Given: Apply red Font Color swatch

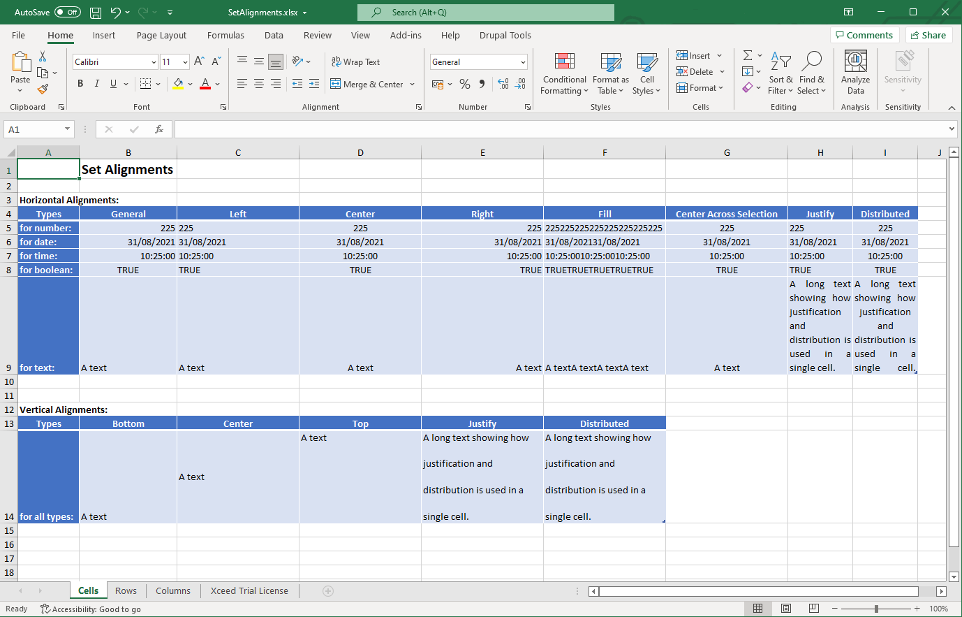Looking at the screenshot, I should (205, 84).
